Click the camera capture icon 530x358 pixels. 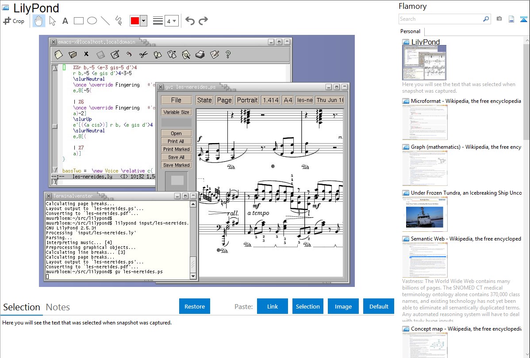pyautogui.click(x=499, y=19)
